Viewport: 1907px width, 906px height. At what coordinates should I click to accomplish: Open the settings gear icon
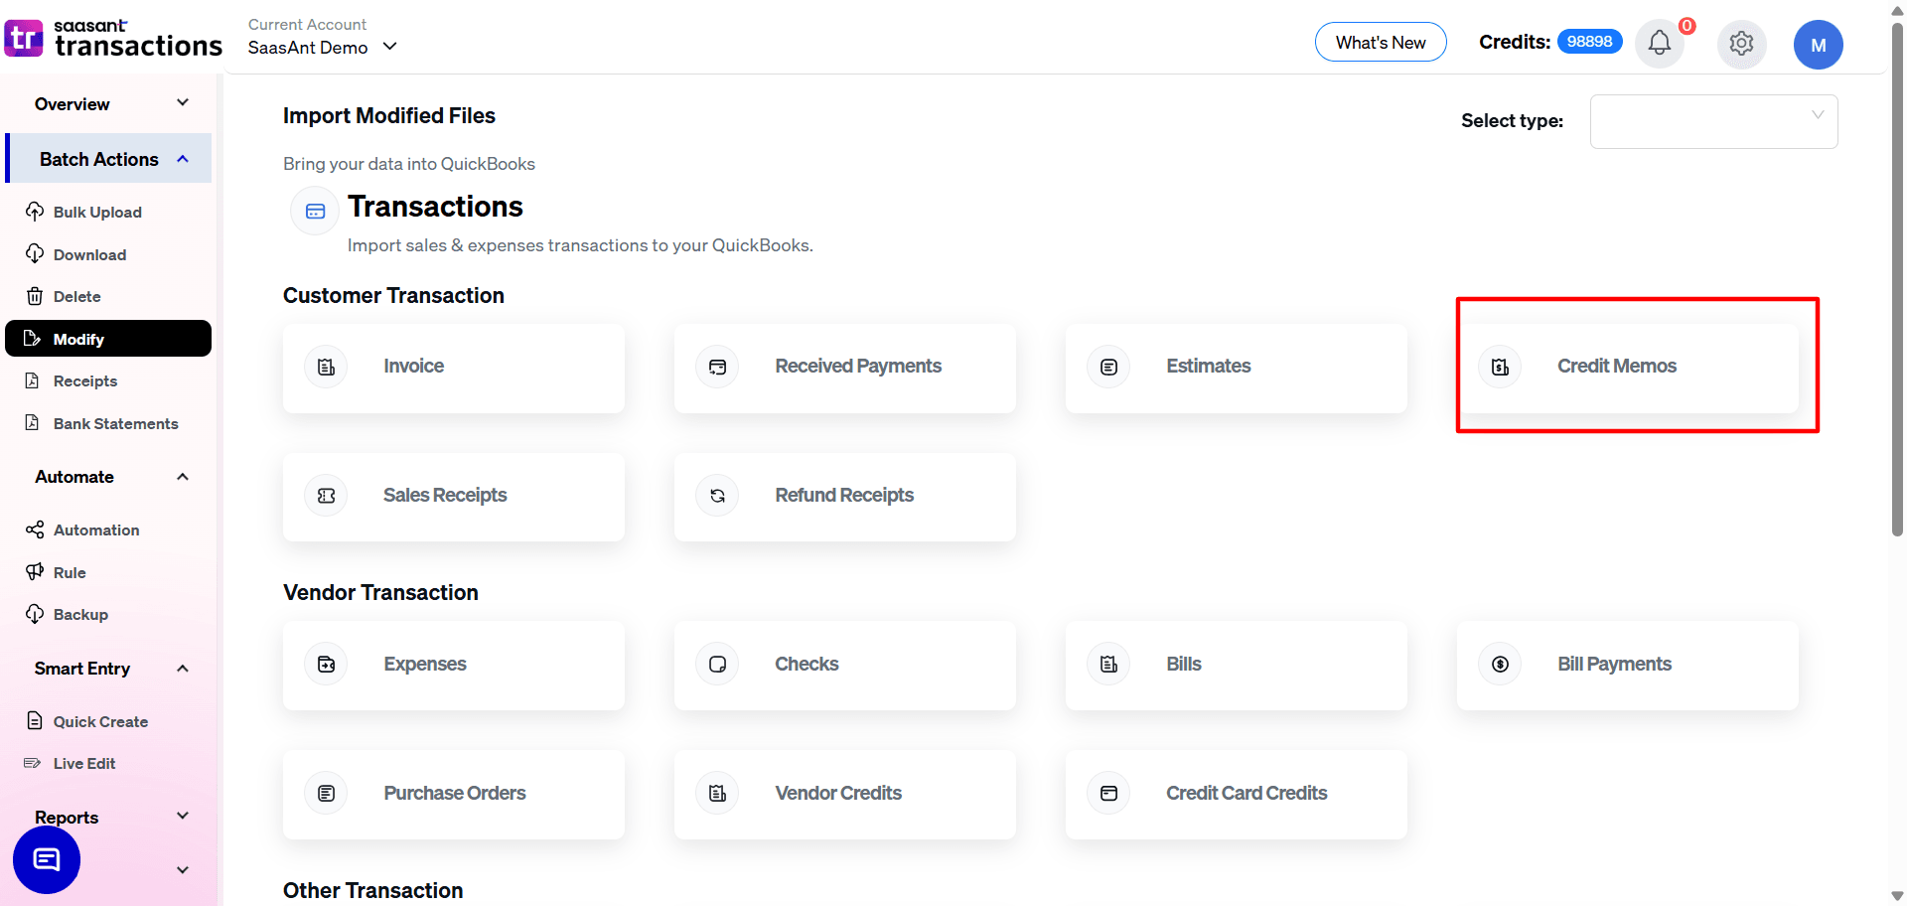point(1741,44)
